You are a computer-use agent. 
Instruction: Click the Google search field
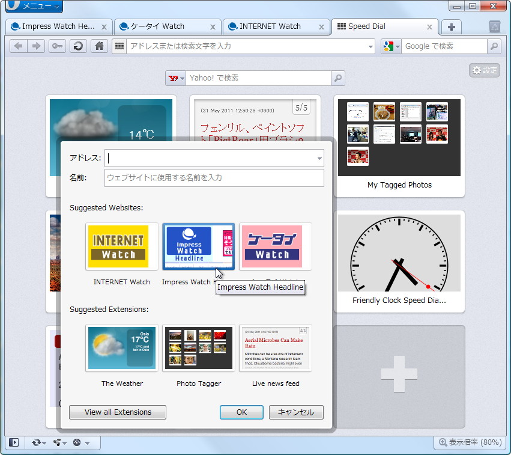pos(444,46)
